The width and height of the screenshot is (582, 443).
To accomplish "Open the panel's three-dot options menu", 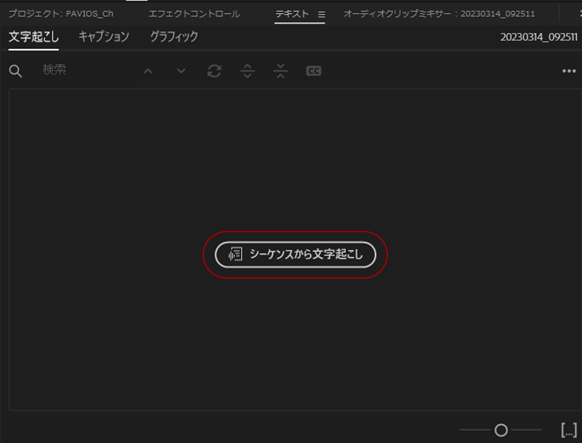I will pyautogui.click(x=569, y=71).
